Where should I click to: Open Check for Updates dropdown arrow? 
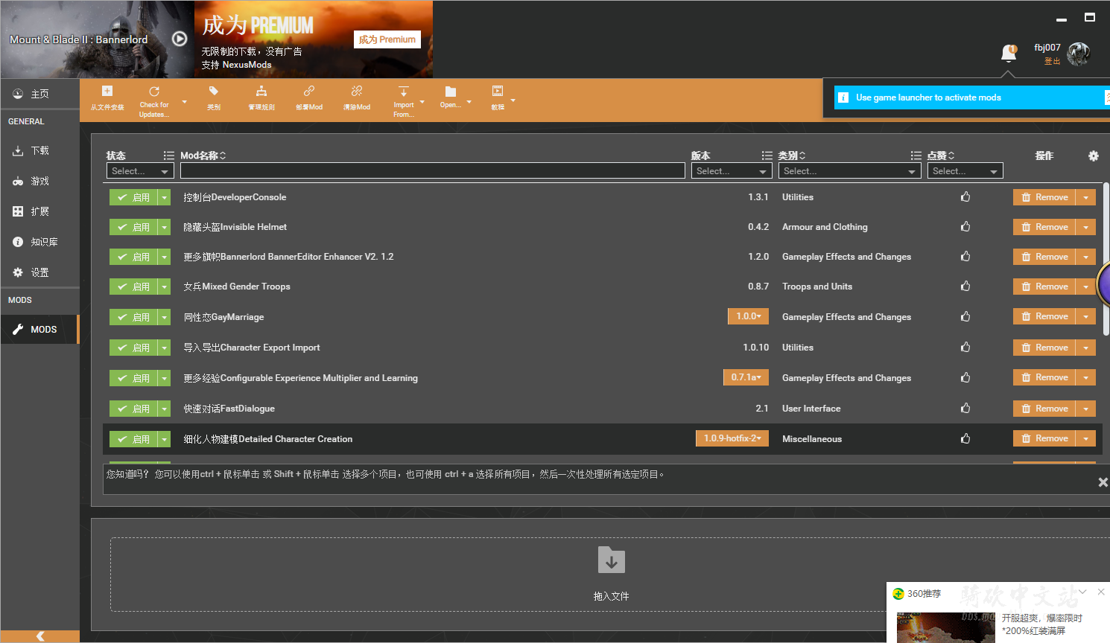coord(184,102)
